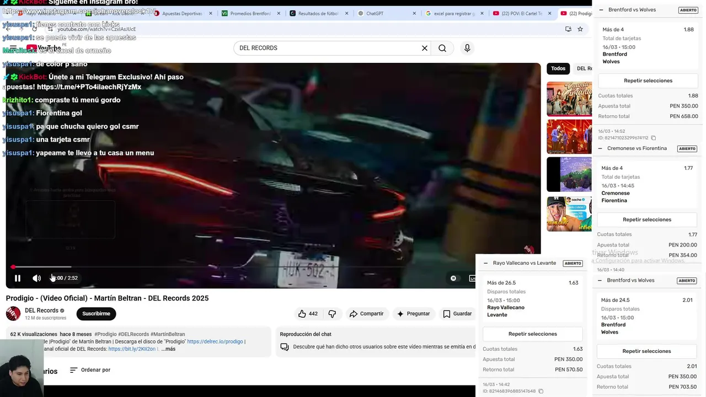Click ABIERTO badge on Rayo Vallecano vs Levante
The image size is (706, 397).
coord(573,263)
